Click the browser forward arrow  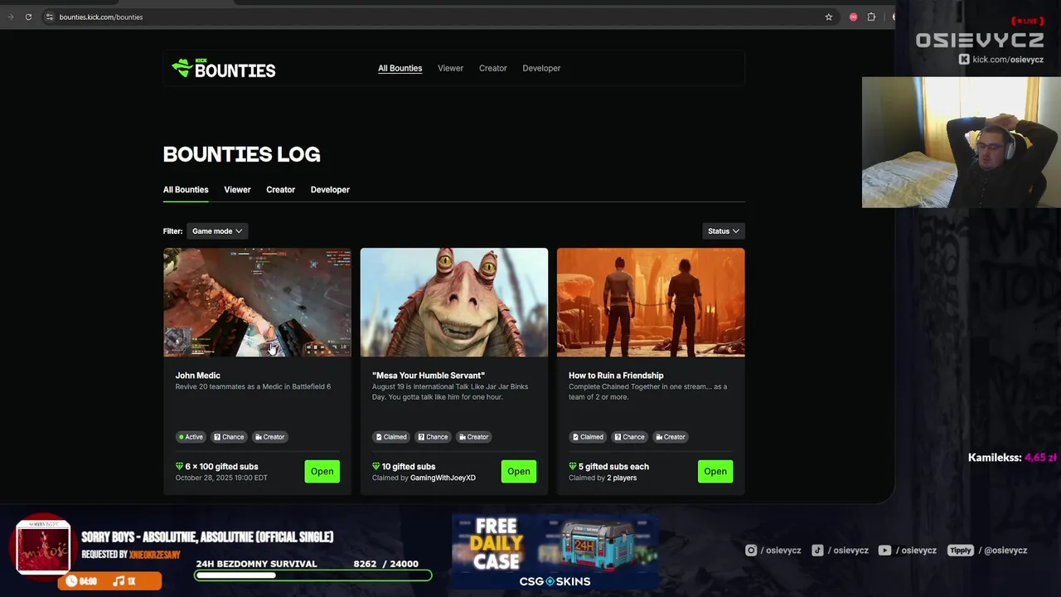tap(10, 17)
